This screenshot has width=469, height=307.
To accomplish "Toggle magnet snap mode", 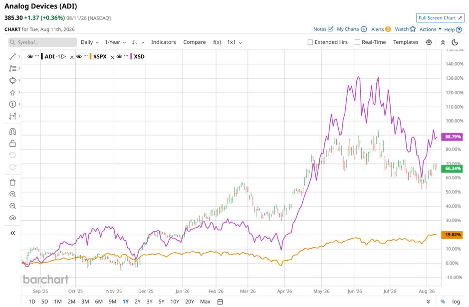I will tap(12, 132).
